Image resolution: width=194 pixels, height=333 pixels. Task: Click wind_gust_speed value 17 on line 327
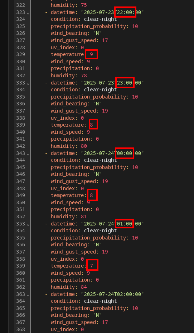105,40
